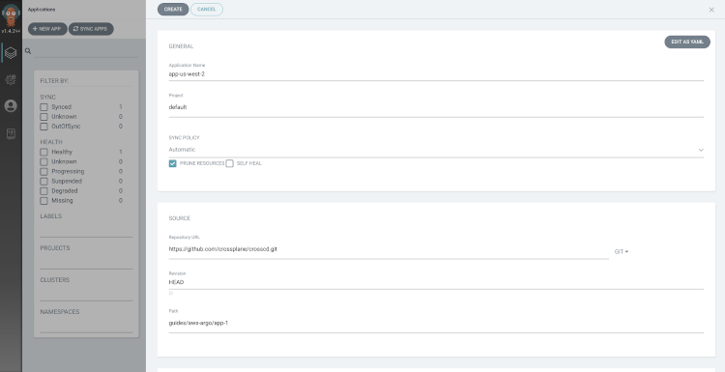Click Edit as YAML button
This screenshot has height=372, width=725.
(x=687, y=43)
